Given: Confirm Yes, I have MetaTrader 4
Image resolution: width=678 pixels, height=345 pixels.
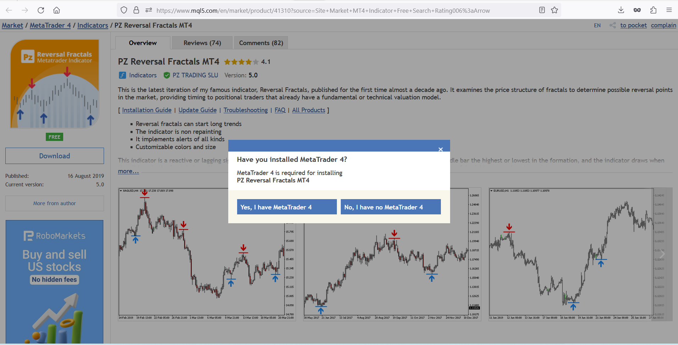Looking at the screenshot, I should point(287,207).
